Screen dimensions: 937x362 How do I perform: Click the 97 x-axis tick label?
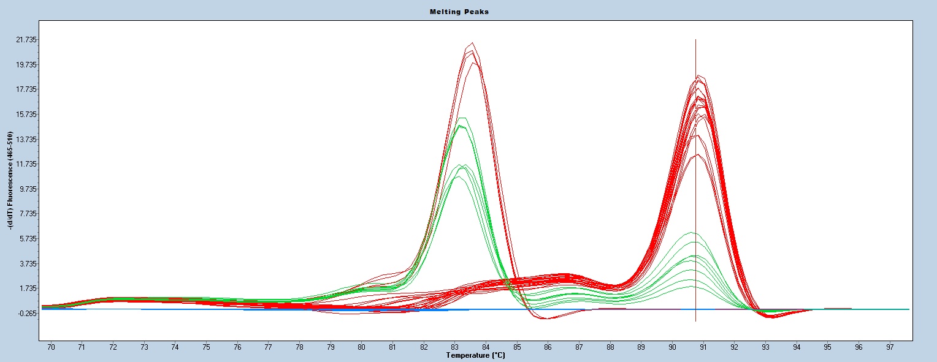click(x=890, y=347)
